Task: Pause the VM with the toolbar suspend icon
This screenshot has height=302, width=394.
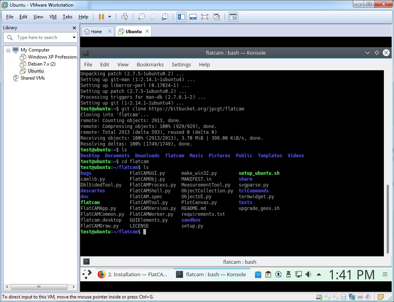Action: click(x=101, y=17)
